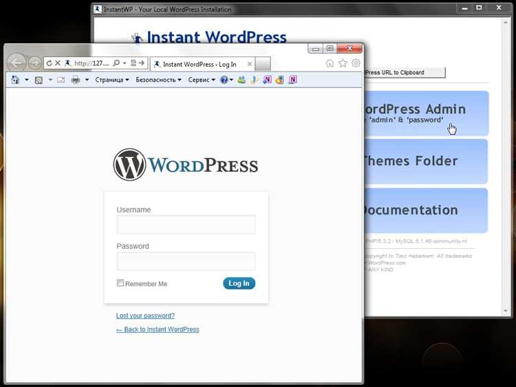Expand the print options dropdown arrow
Viewport: 516px width, 387px height.
click(87, 80)
